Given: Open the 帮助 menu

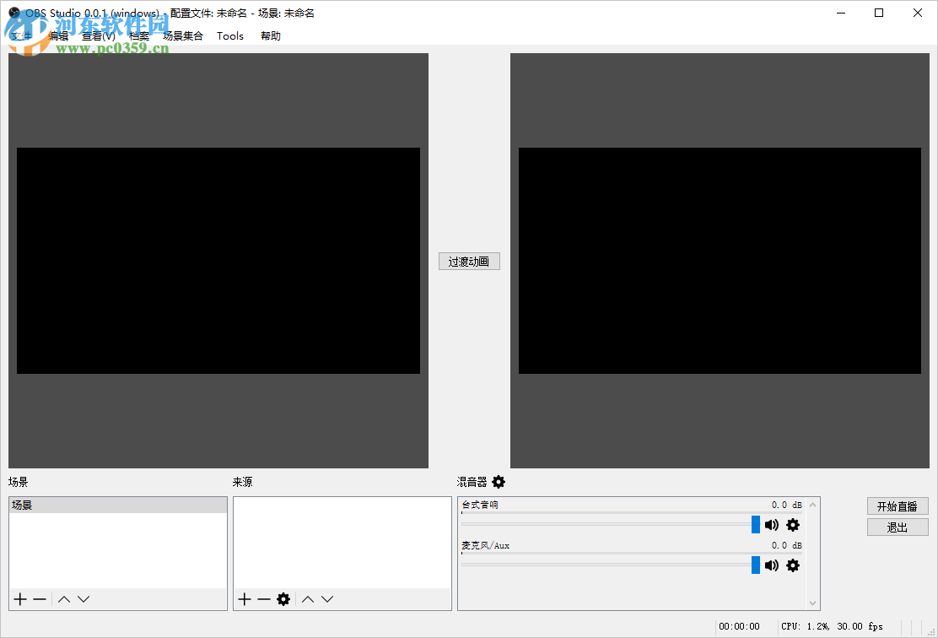Looking at the screenshot, I should (x=271, y=36).
